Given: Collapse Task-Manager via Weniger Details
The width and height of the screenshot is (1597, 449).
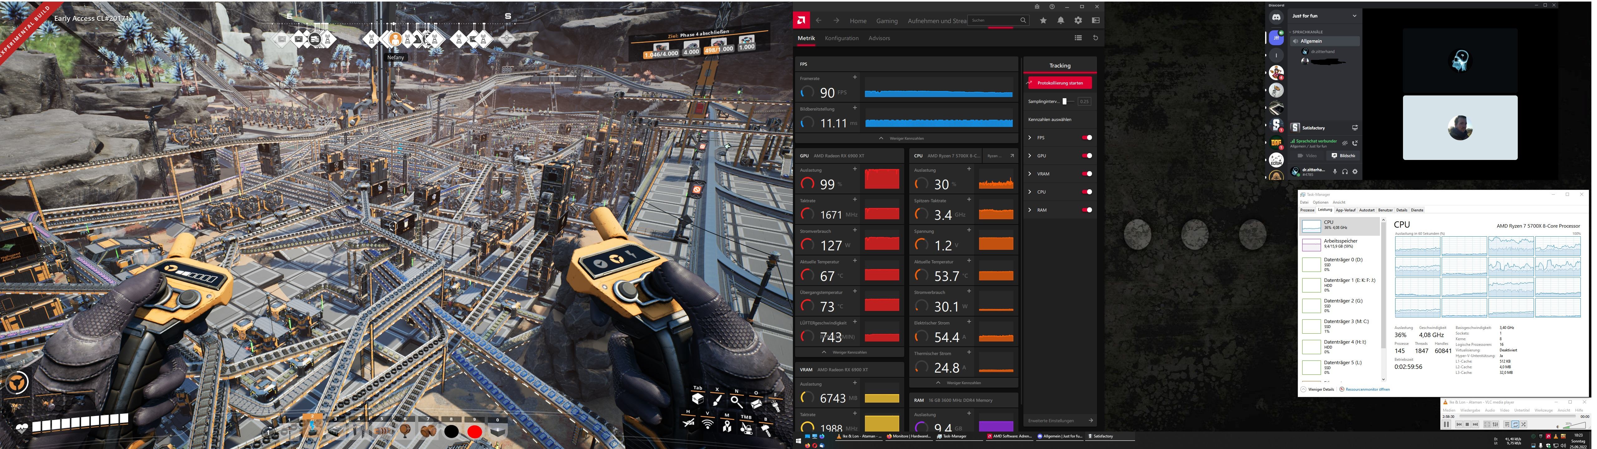Looking at the screenshot, I should click(x=1318, y=389).
